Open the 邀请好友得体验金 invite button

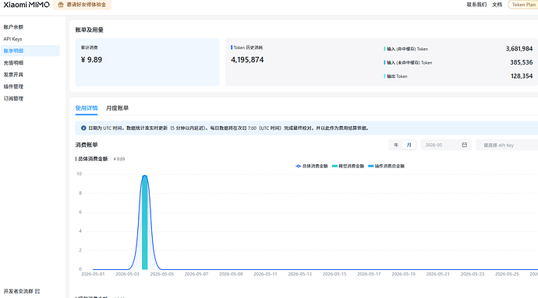tap(82, 5)
